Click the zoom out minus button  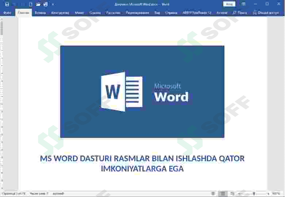[240, 194]
